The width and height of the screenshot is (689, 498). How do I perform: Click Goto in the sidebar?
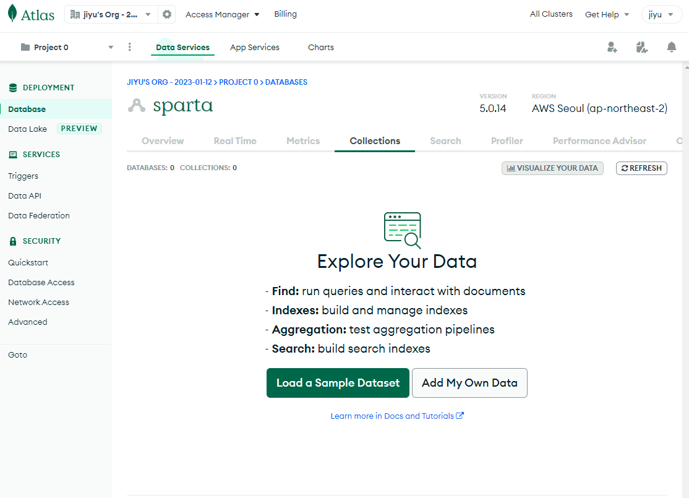point(17,354)
